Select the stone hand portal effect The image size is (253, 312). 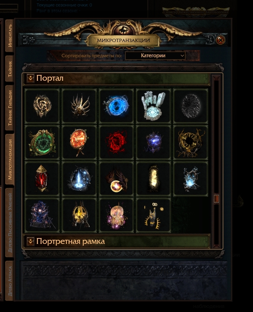[x=153, y=106]
